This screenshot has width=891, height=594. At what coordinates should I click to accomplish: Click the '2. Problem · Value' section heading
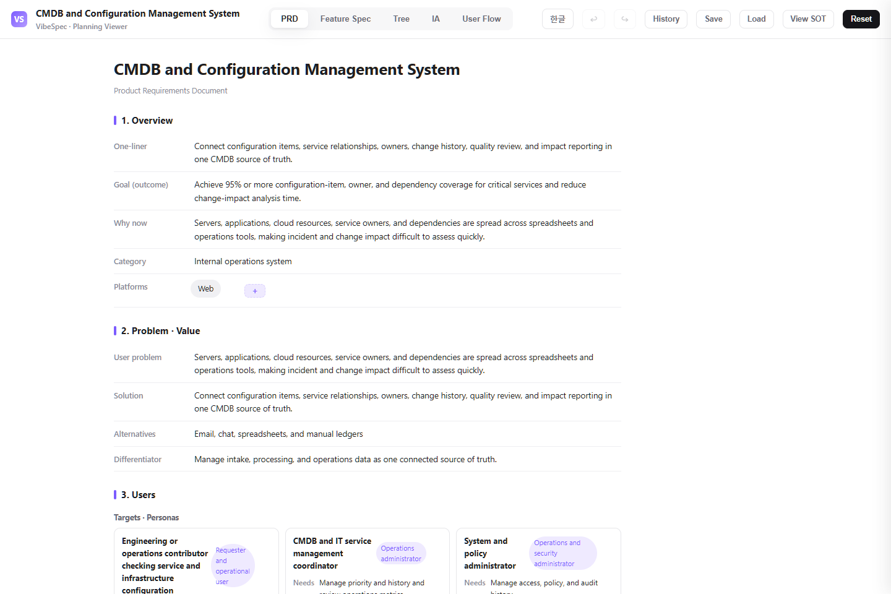(x=160, y=331)
